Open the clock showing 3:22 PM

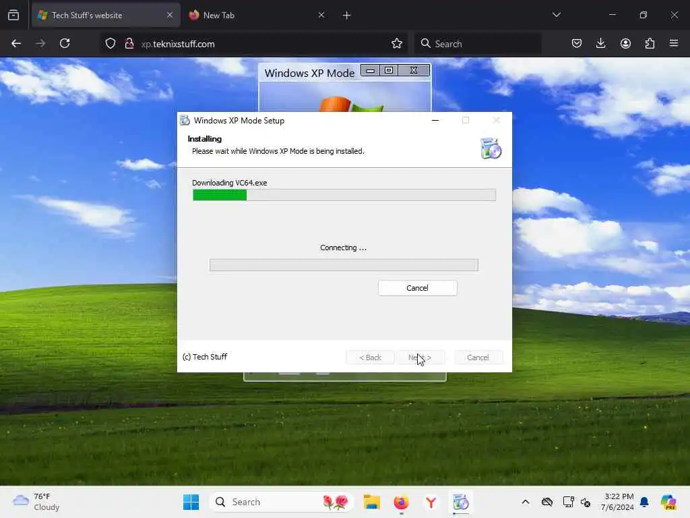pyautogui.click(x=617, y=502)
